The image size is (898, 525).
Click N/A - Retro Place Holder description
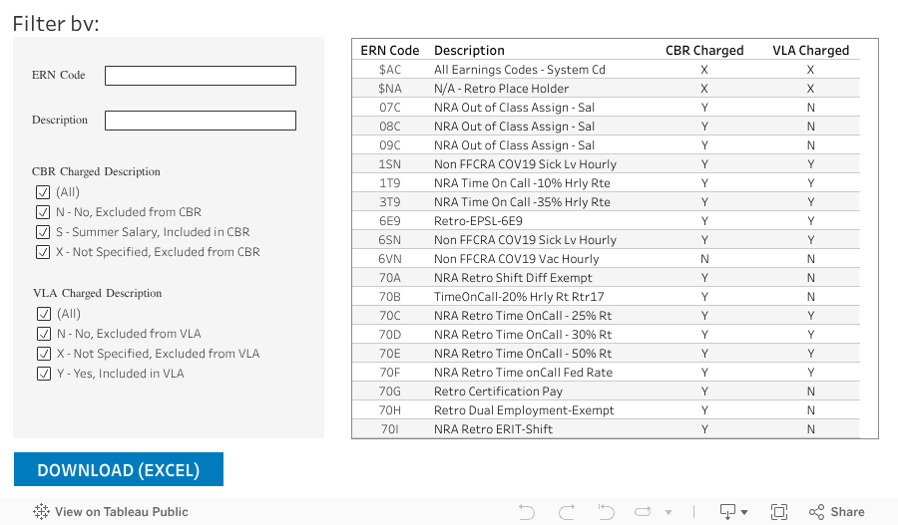[x=501, y=88]
